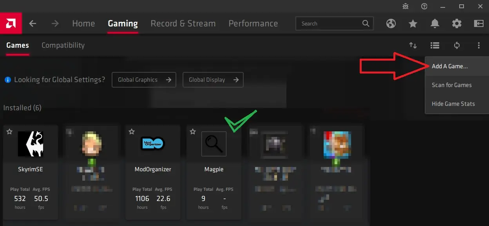Image resolution: width=489 pixels, height=226 pixels.
Task: Click the refresh games icon
Action: [456, 45]
